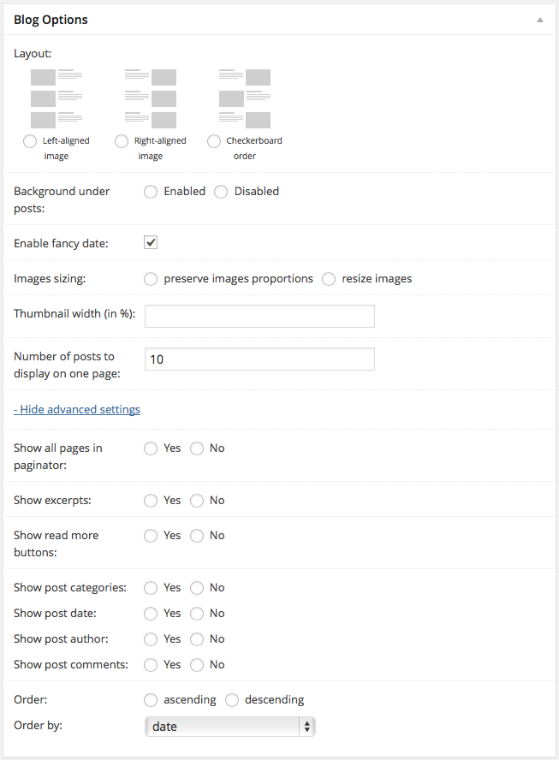The width and height of the screenshot is (559, 760).
Task: Click the Hide advanced settings link
Action: [x=77, y=409]
